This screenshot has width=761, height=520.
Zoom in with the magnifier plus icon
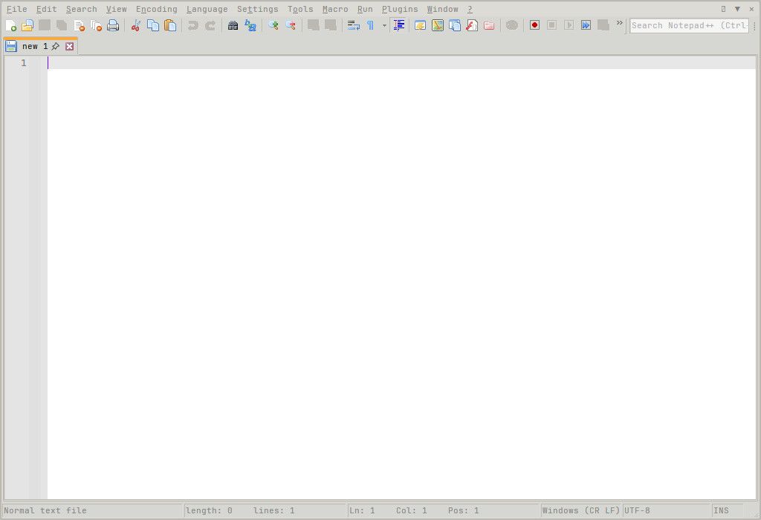coord(273,25)
